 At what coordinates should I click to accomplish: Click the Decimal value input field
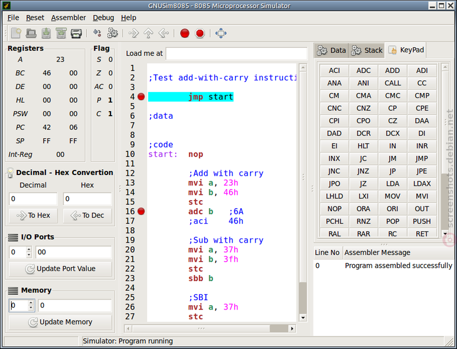coord(33,199)
